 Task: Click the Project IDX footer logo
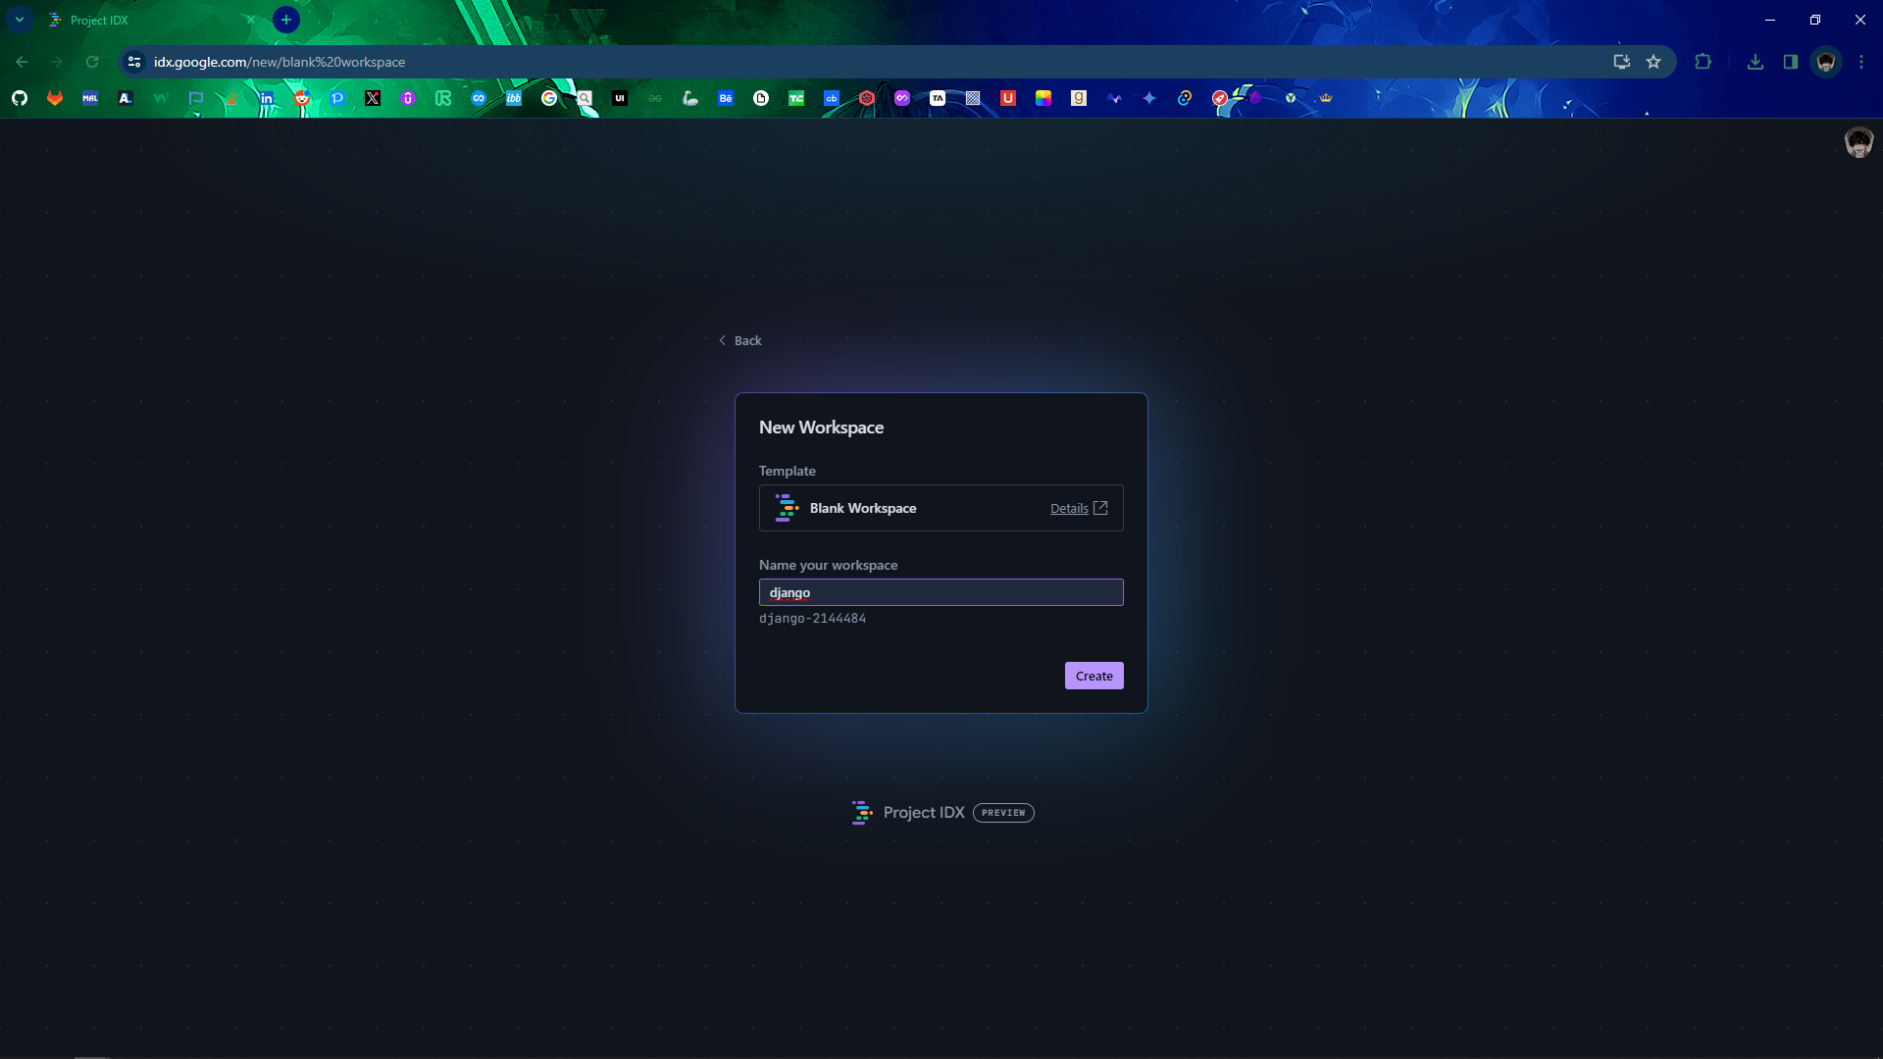tap(908, 813)
